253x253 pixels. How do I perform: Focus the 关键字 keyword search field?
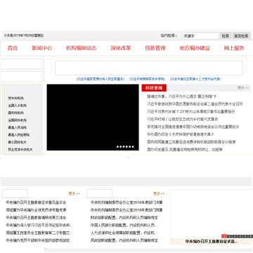pos(200,36)
